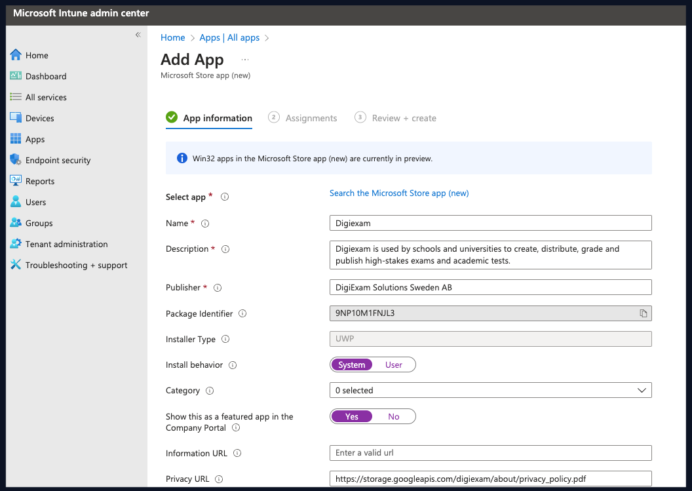Screen dimensions: 692x491
Task: Click the Home breadcrumb link
Action: tap(172, 37)
